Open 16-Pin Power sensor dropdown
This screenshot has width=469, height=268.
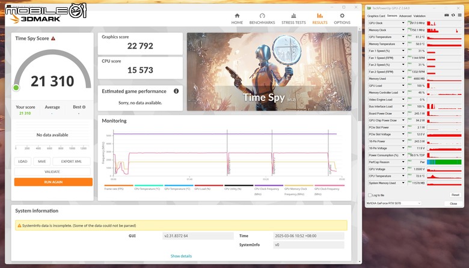[x=403, y=141]
